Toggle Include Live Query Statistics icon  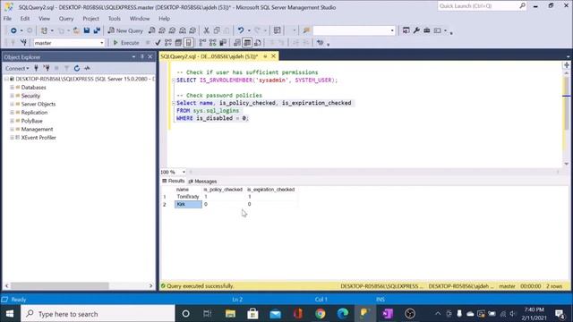click(213, 43)
